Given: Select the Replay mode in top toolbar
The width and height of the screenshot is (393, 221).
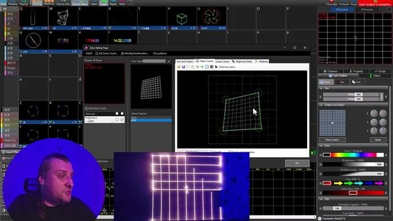Looking at the screenshot, I should [x=113, y=2].
